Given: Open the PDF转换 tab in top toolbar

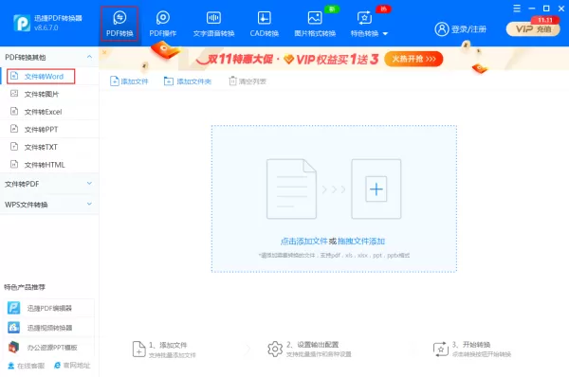Looking at the screenshot, I should tap(119, 24).
